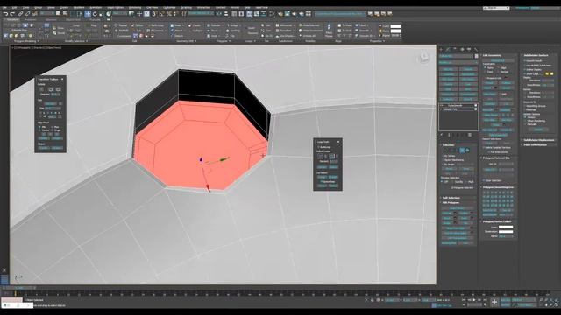Undo the last action in main toolbar
Screen dimensions: 561x315
(5, 14)
